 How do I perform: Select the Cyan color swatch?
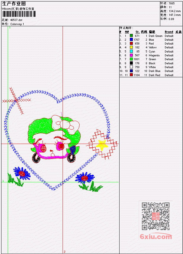click(131, 51)
